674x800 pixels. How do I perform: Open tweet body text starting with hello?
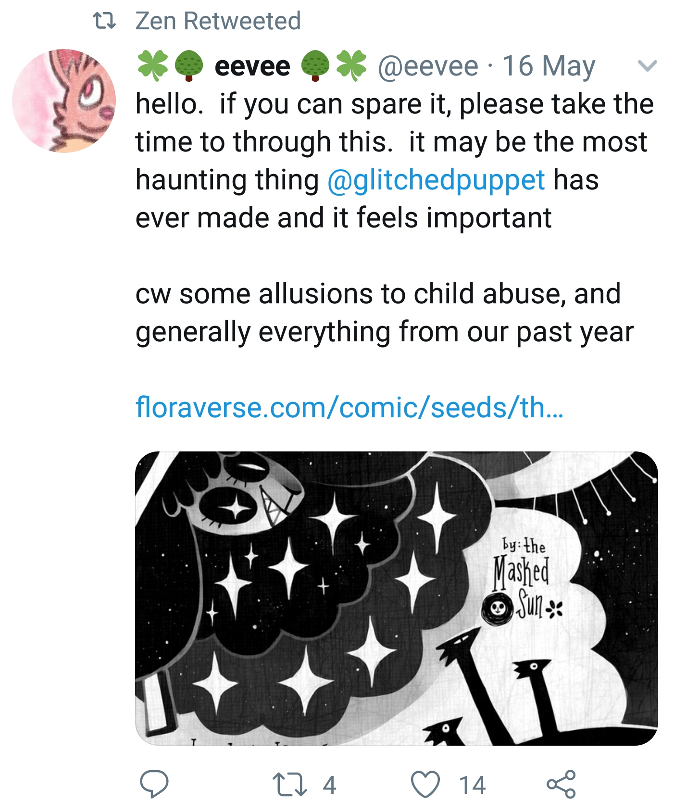point(395,161)
